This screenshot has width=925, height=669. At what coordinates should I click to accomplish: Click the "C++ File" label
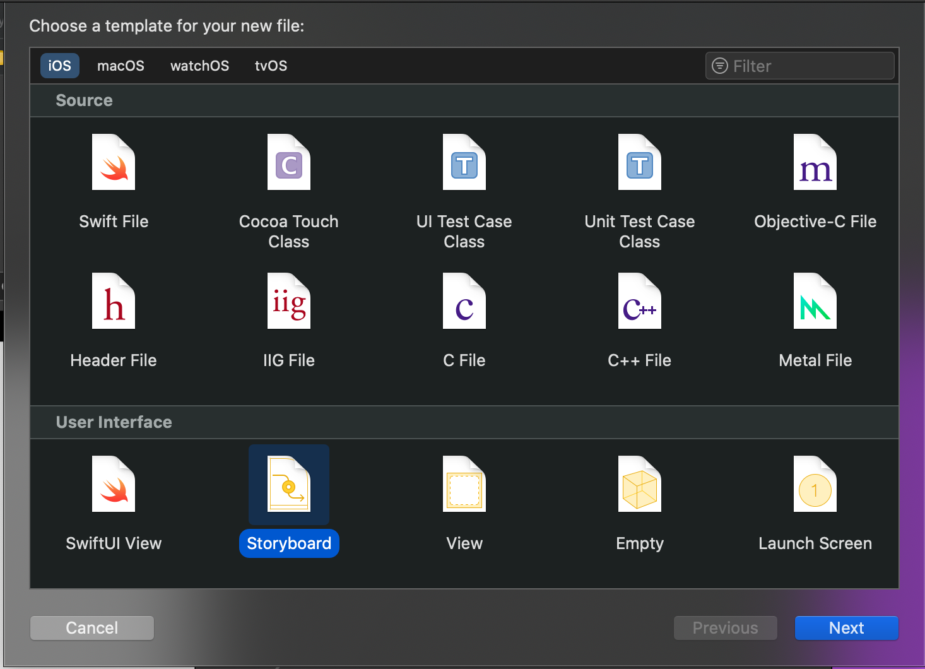click(x=640, y=360)
